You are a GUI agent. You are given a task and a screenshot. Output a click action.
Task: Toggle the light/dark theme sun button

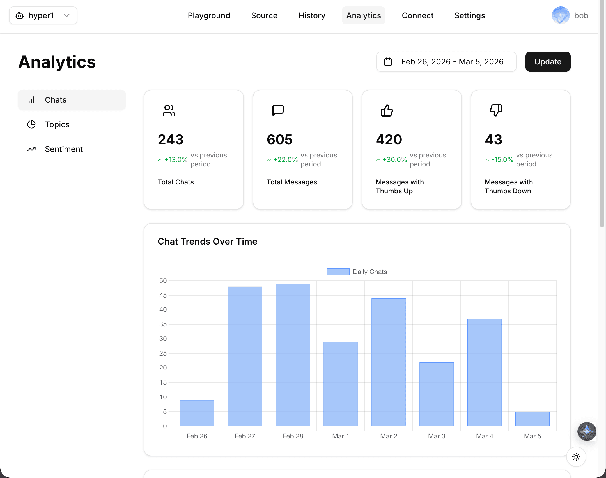(576, 457)
